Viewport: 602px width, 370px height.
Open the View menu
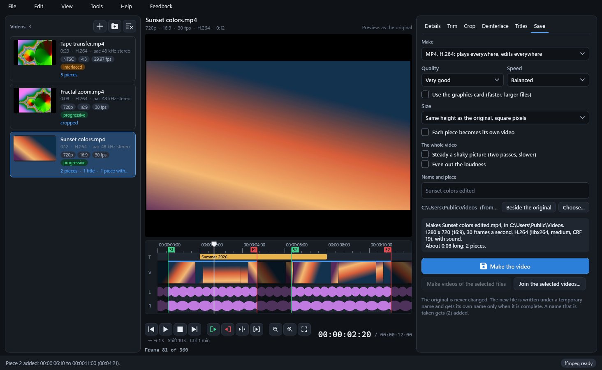click(x=67, y=6)
